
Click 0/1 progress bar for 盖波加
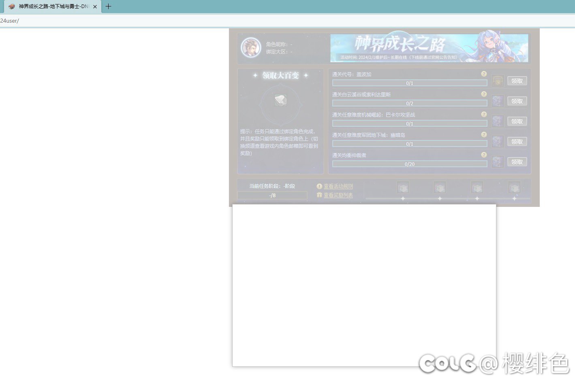coord(410,83)
